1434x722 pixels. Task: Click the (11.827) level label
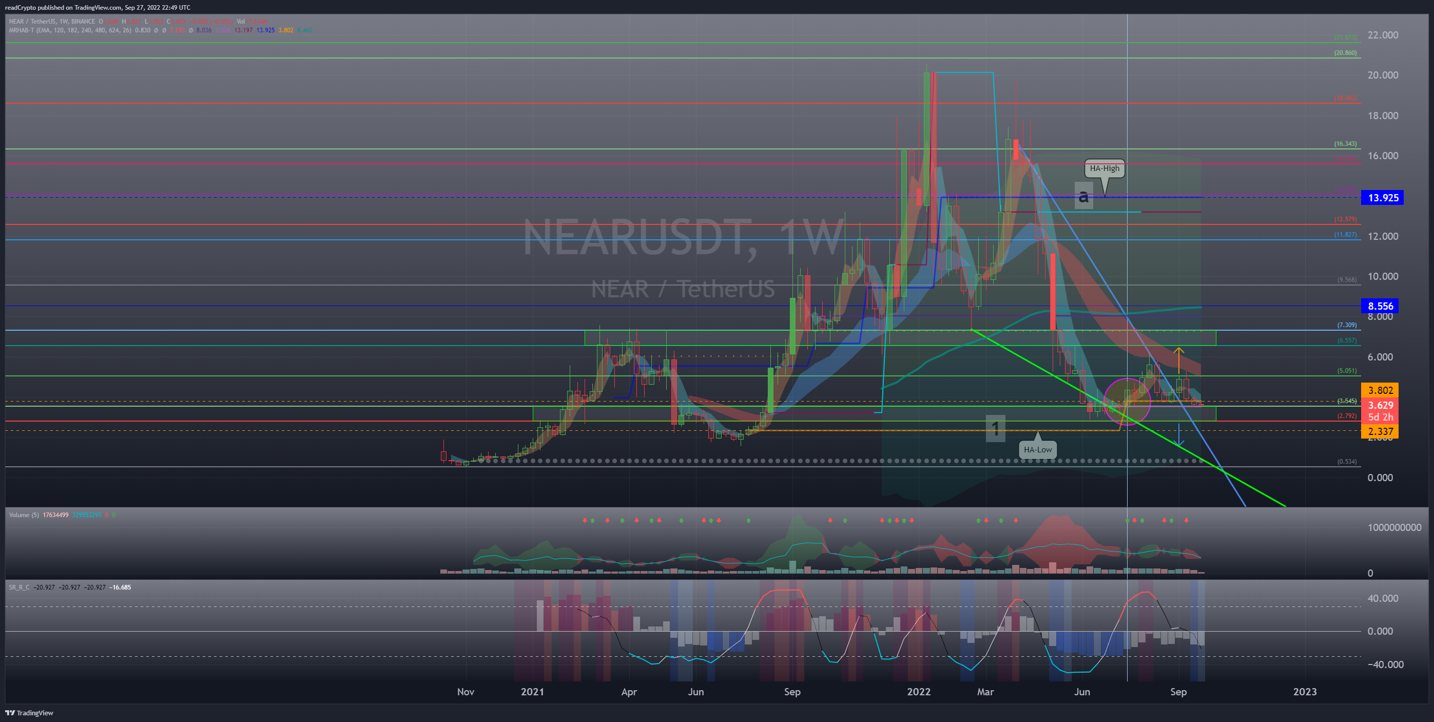coord(1345,235)
